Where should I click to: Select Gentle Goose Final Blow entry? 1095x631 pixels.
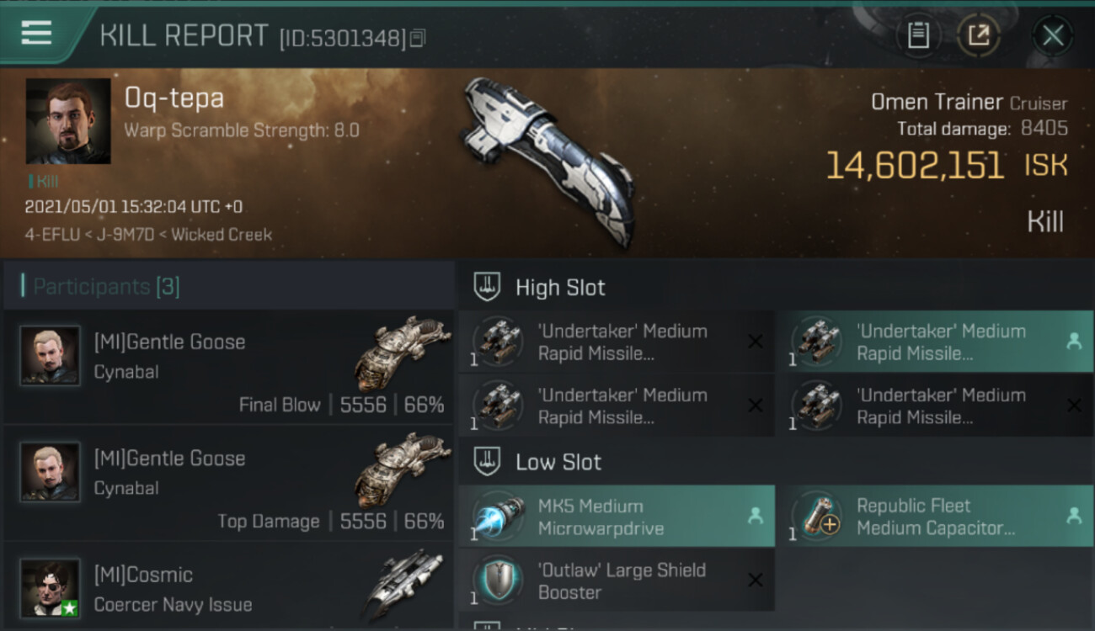[228, 367]
